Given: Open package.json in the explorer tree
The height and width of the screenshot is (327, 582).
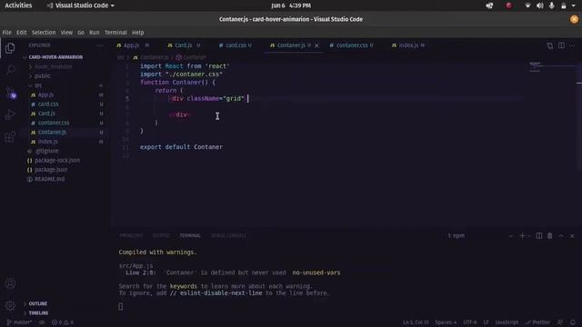Looking at the screenshot, I should coord(51,170).
